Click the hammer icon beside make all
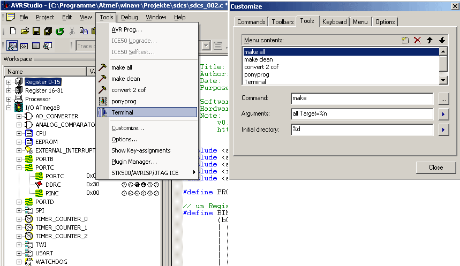This screenshot has width=460, height=266. click(x=102, y=67)
